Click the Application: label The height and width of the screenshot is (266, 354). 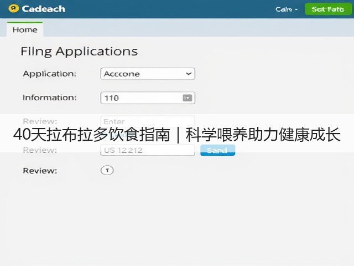click(x=50, y=74)
